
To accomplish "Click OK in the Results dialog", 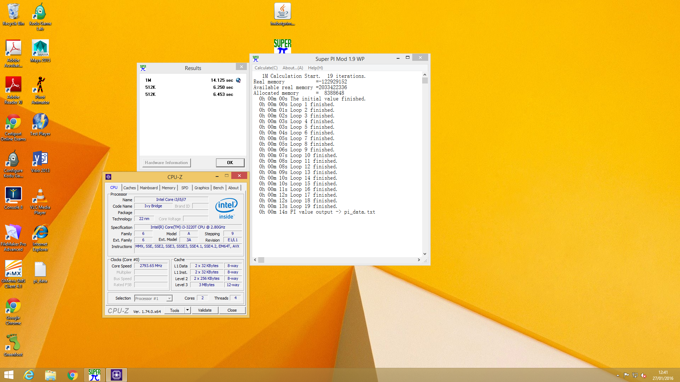I will pos(230,163).
